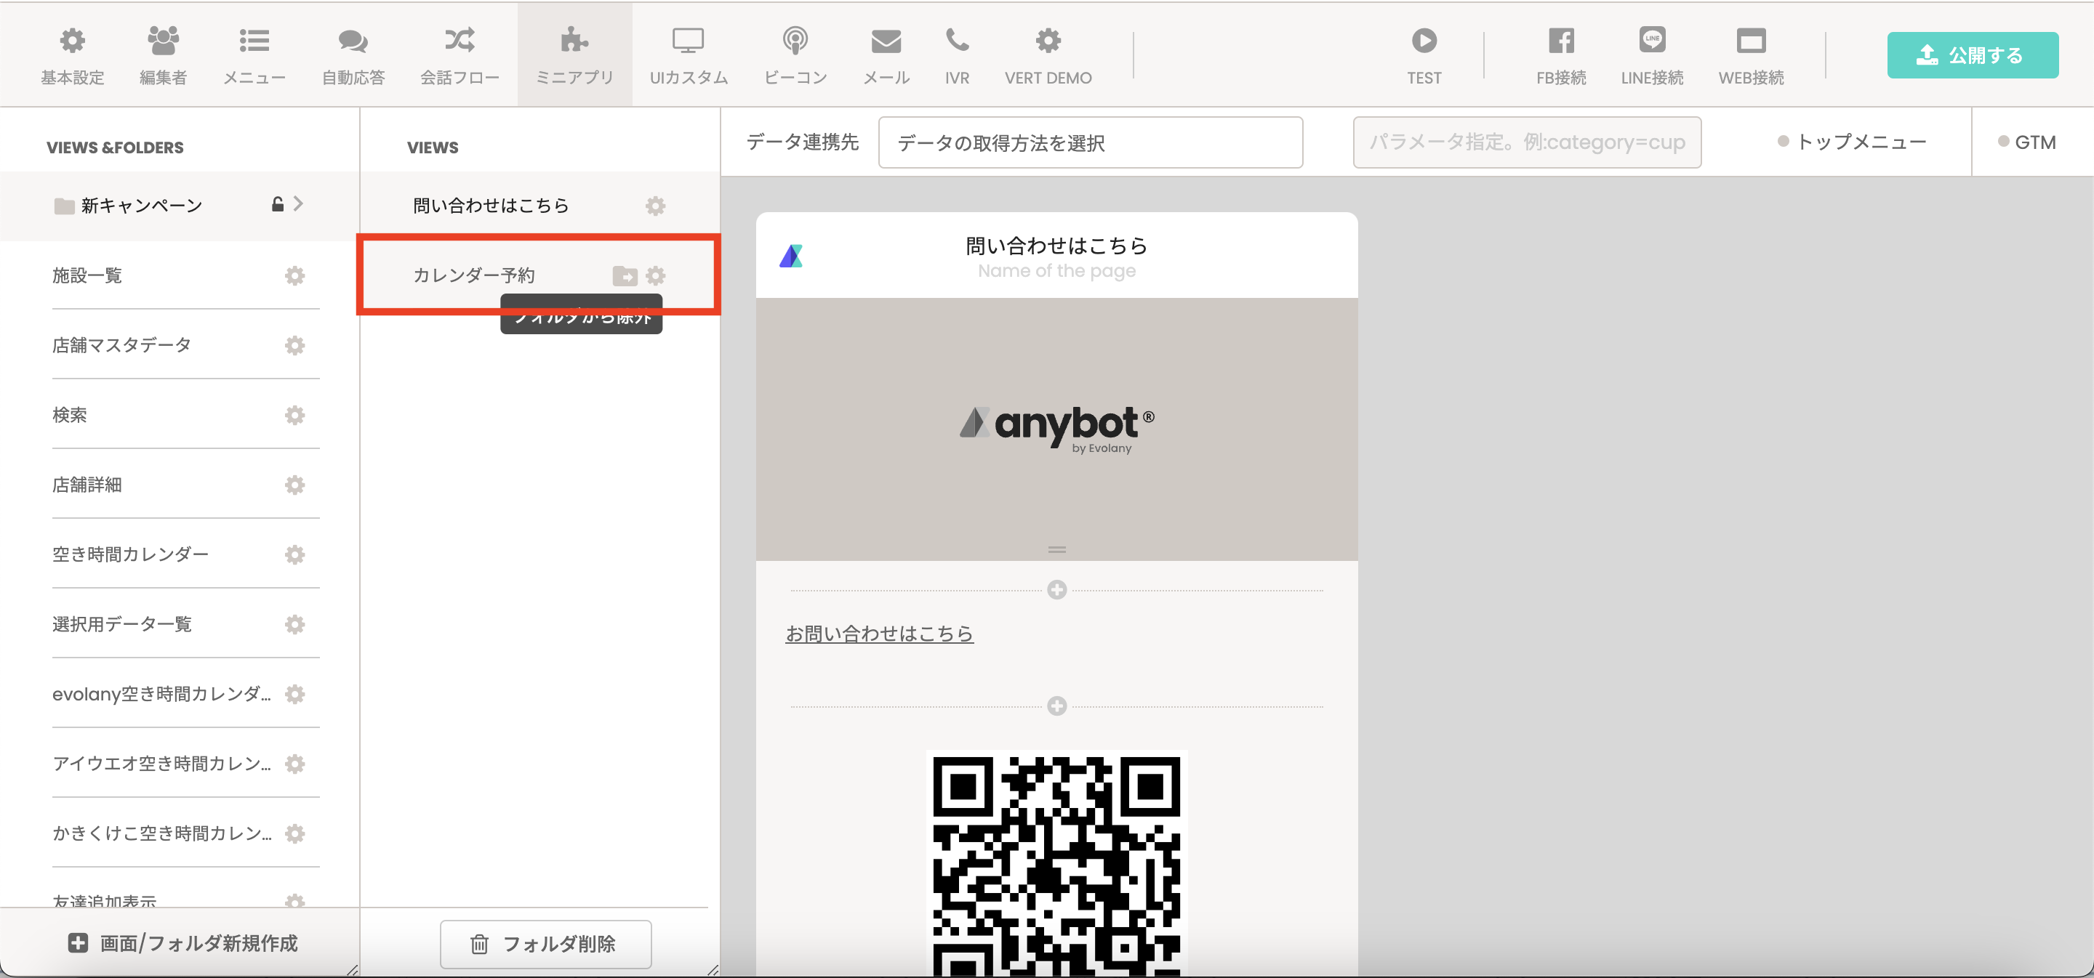Open gear settings for カレンダー予約

[655, 275]
